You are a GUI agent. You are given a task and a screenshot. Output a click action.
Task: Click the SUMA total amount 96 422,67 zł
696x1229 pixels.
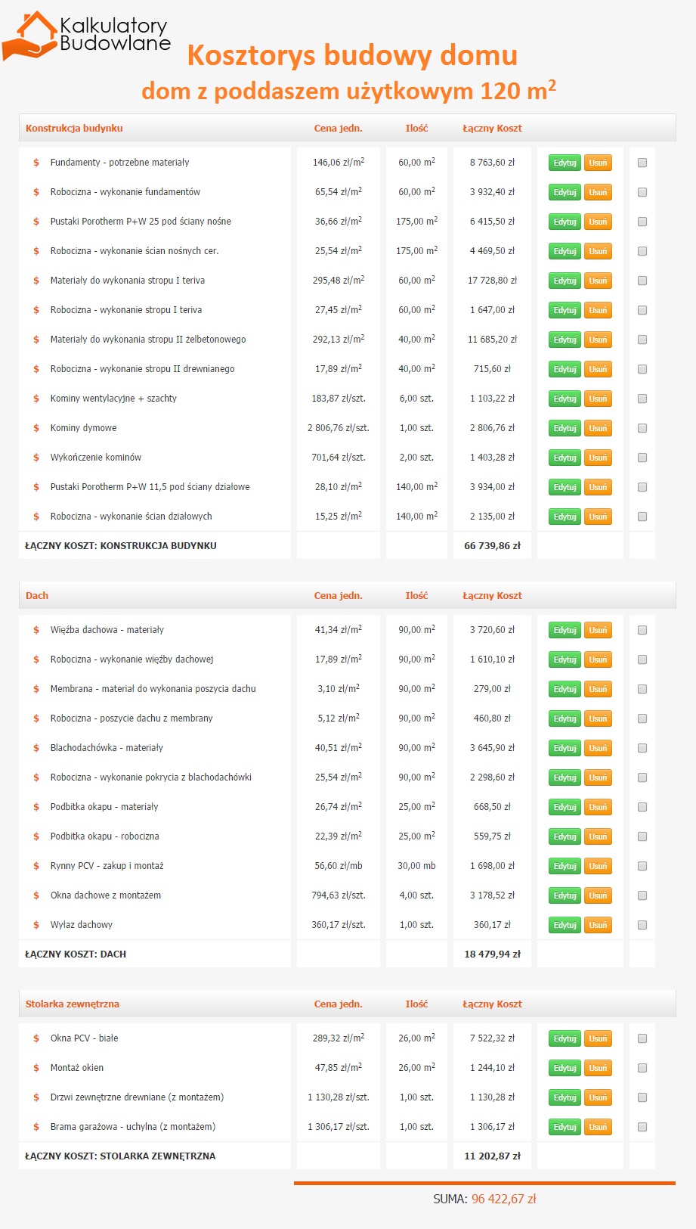click(503, 1199)
